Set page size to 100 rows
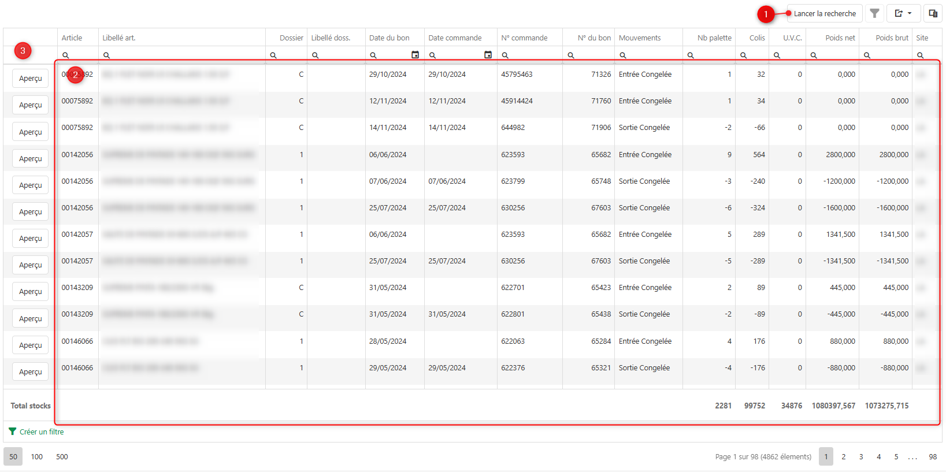This screenshot has width=946, height=472. tap(37, 456)
